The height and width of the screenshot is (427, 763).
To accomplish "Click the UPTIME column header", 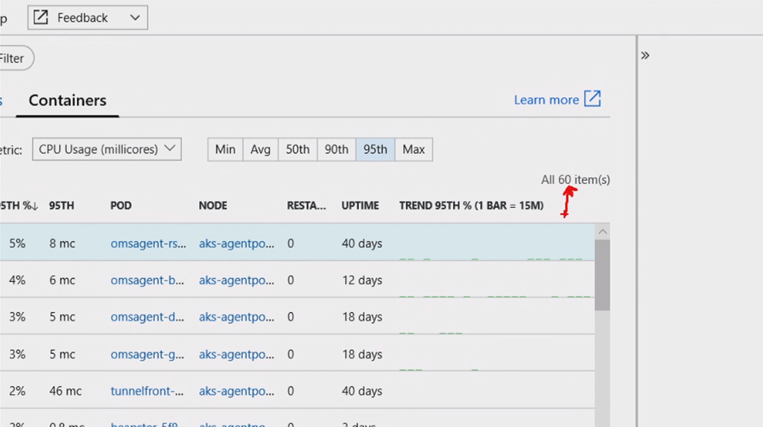I will pyautogui.click(x=360, y=206).
